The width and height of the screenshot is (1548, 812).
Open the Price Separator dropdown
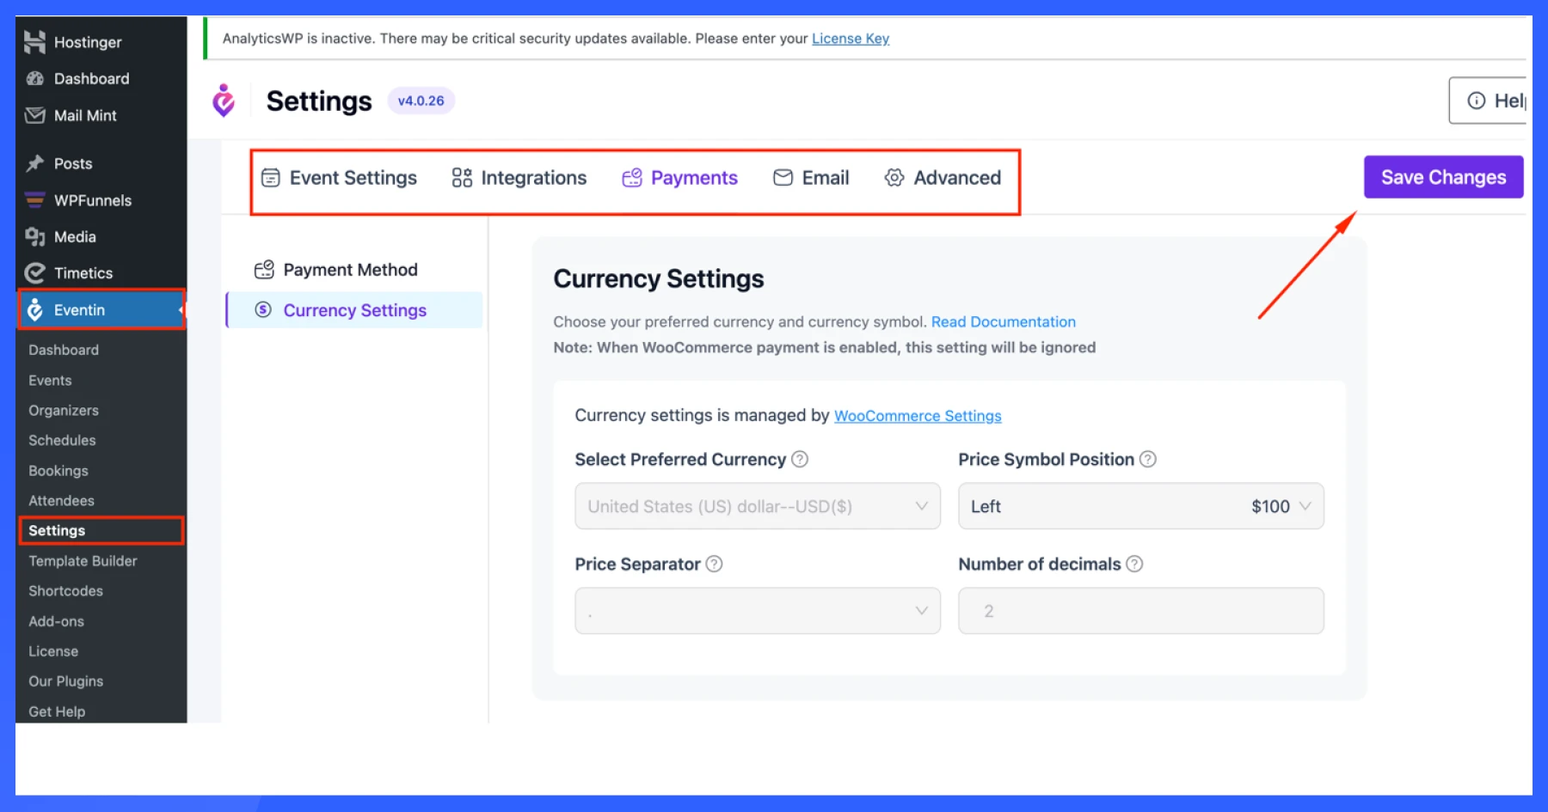click(758, 611)
